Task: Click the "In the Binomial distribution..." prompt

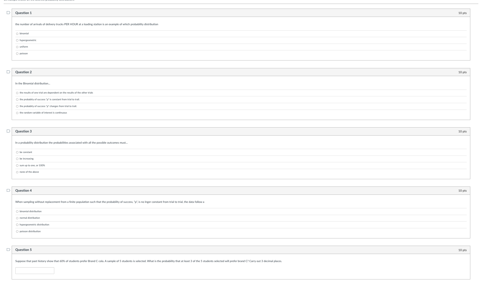Action: pyautogui.click(x=33, y=83)
